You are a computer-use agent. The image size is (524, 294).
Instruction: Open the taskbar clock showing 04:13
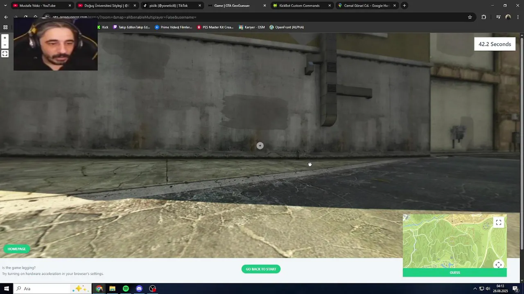(x=501, y=289)
